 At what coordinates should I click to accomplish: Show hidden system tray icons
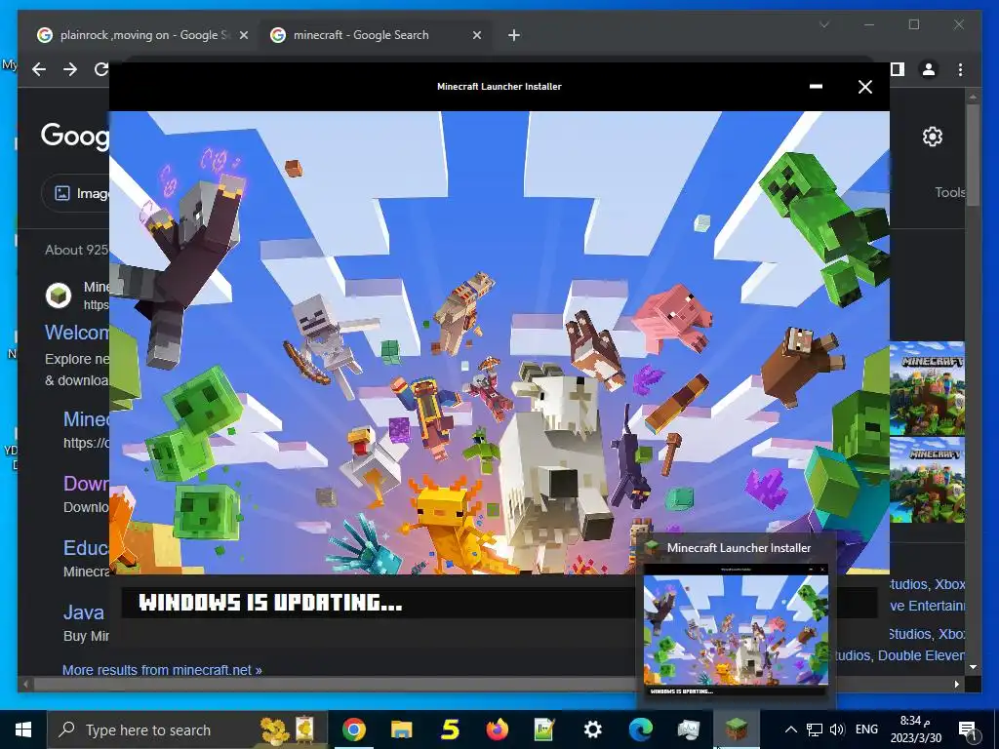[790, 729]
